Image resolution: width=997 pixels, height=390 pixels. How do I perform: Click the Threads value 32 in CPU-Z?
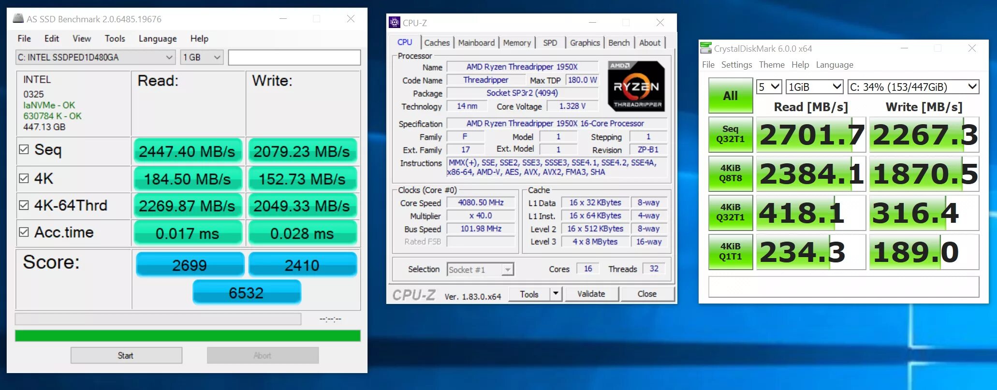point(654,269)
